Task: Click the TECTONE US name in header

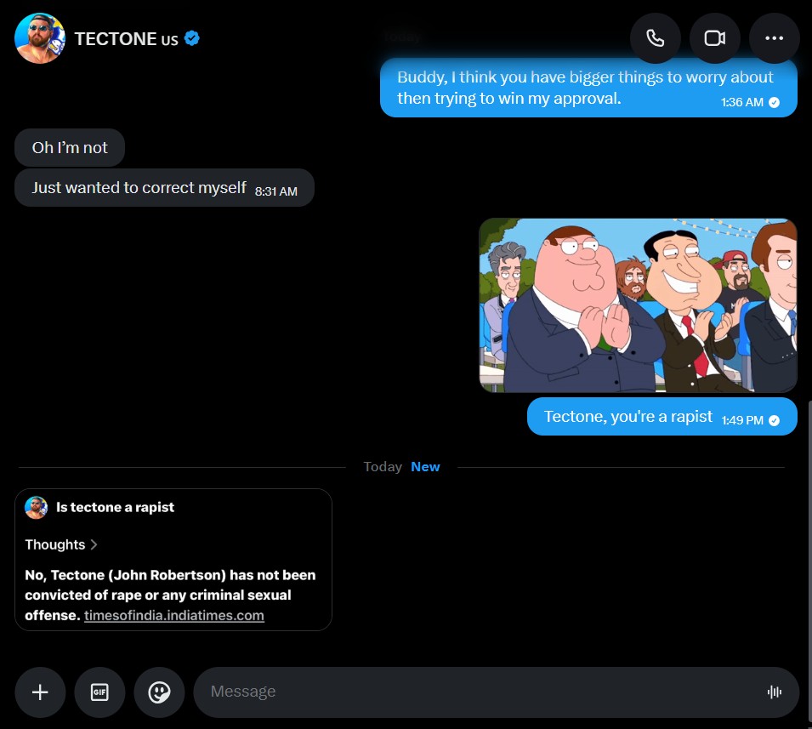Action: (x=127, y=39)
